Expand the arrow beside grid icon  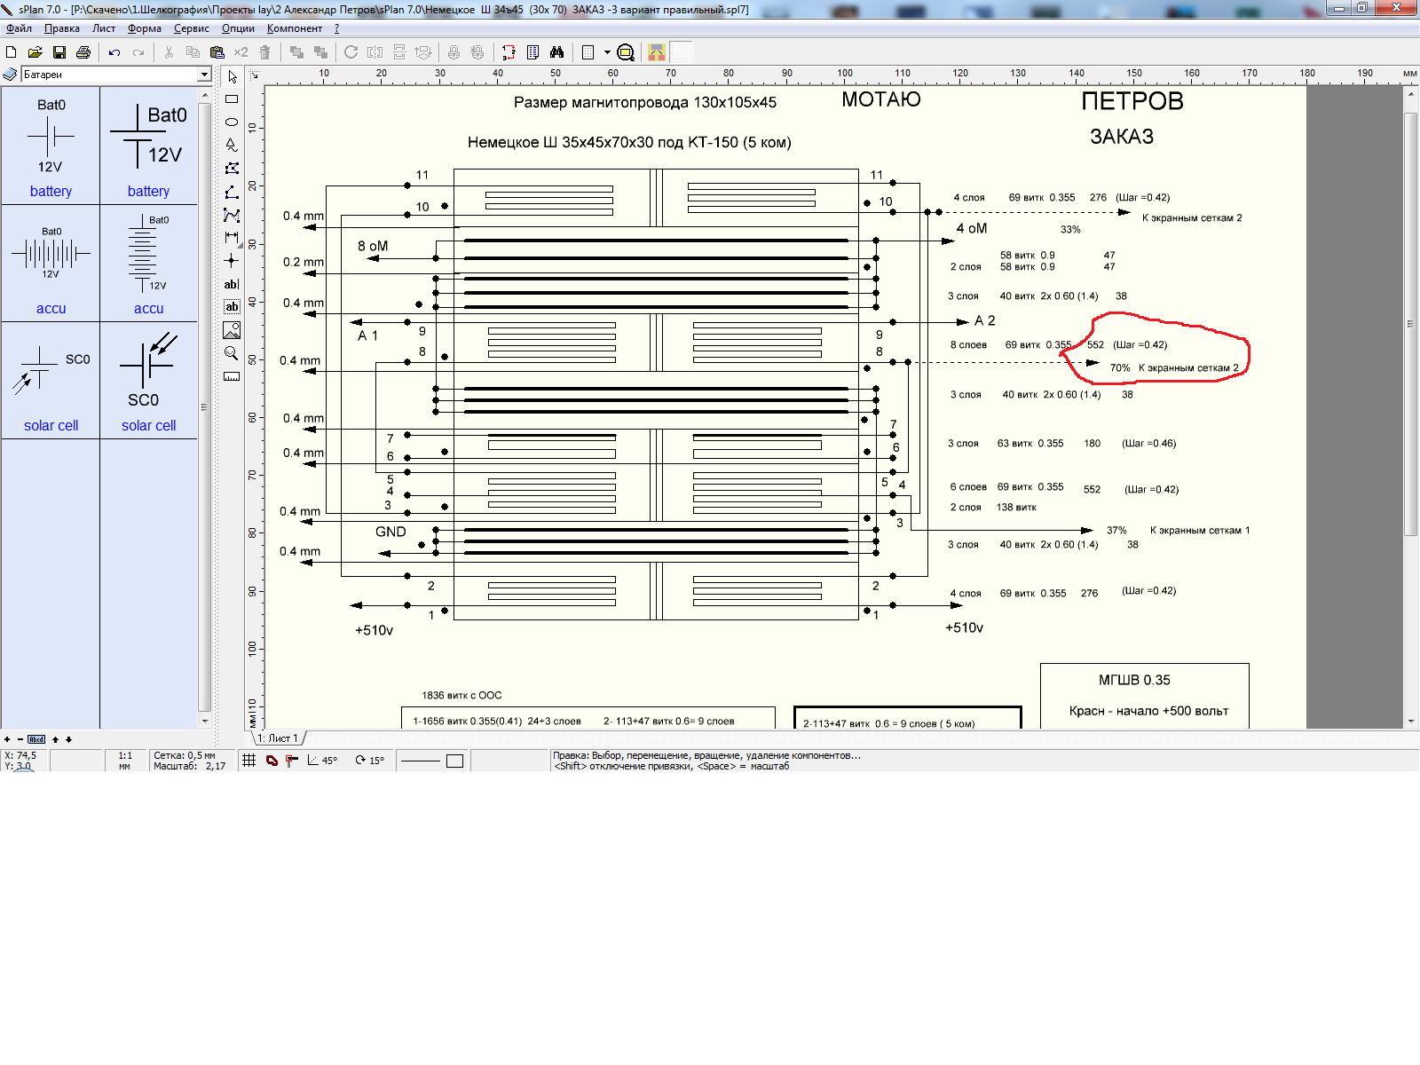click(607, 52)
